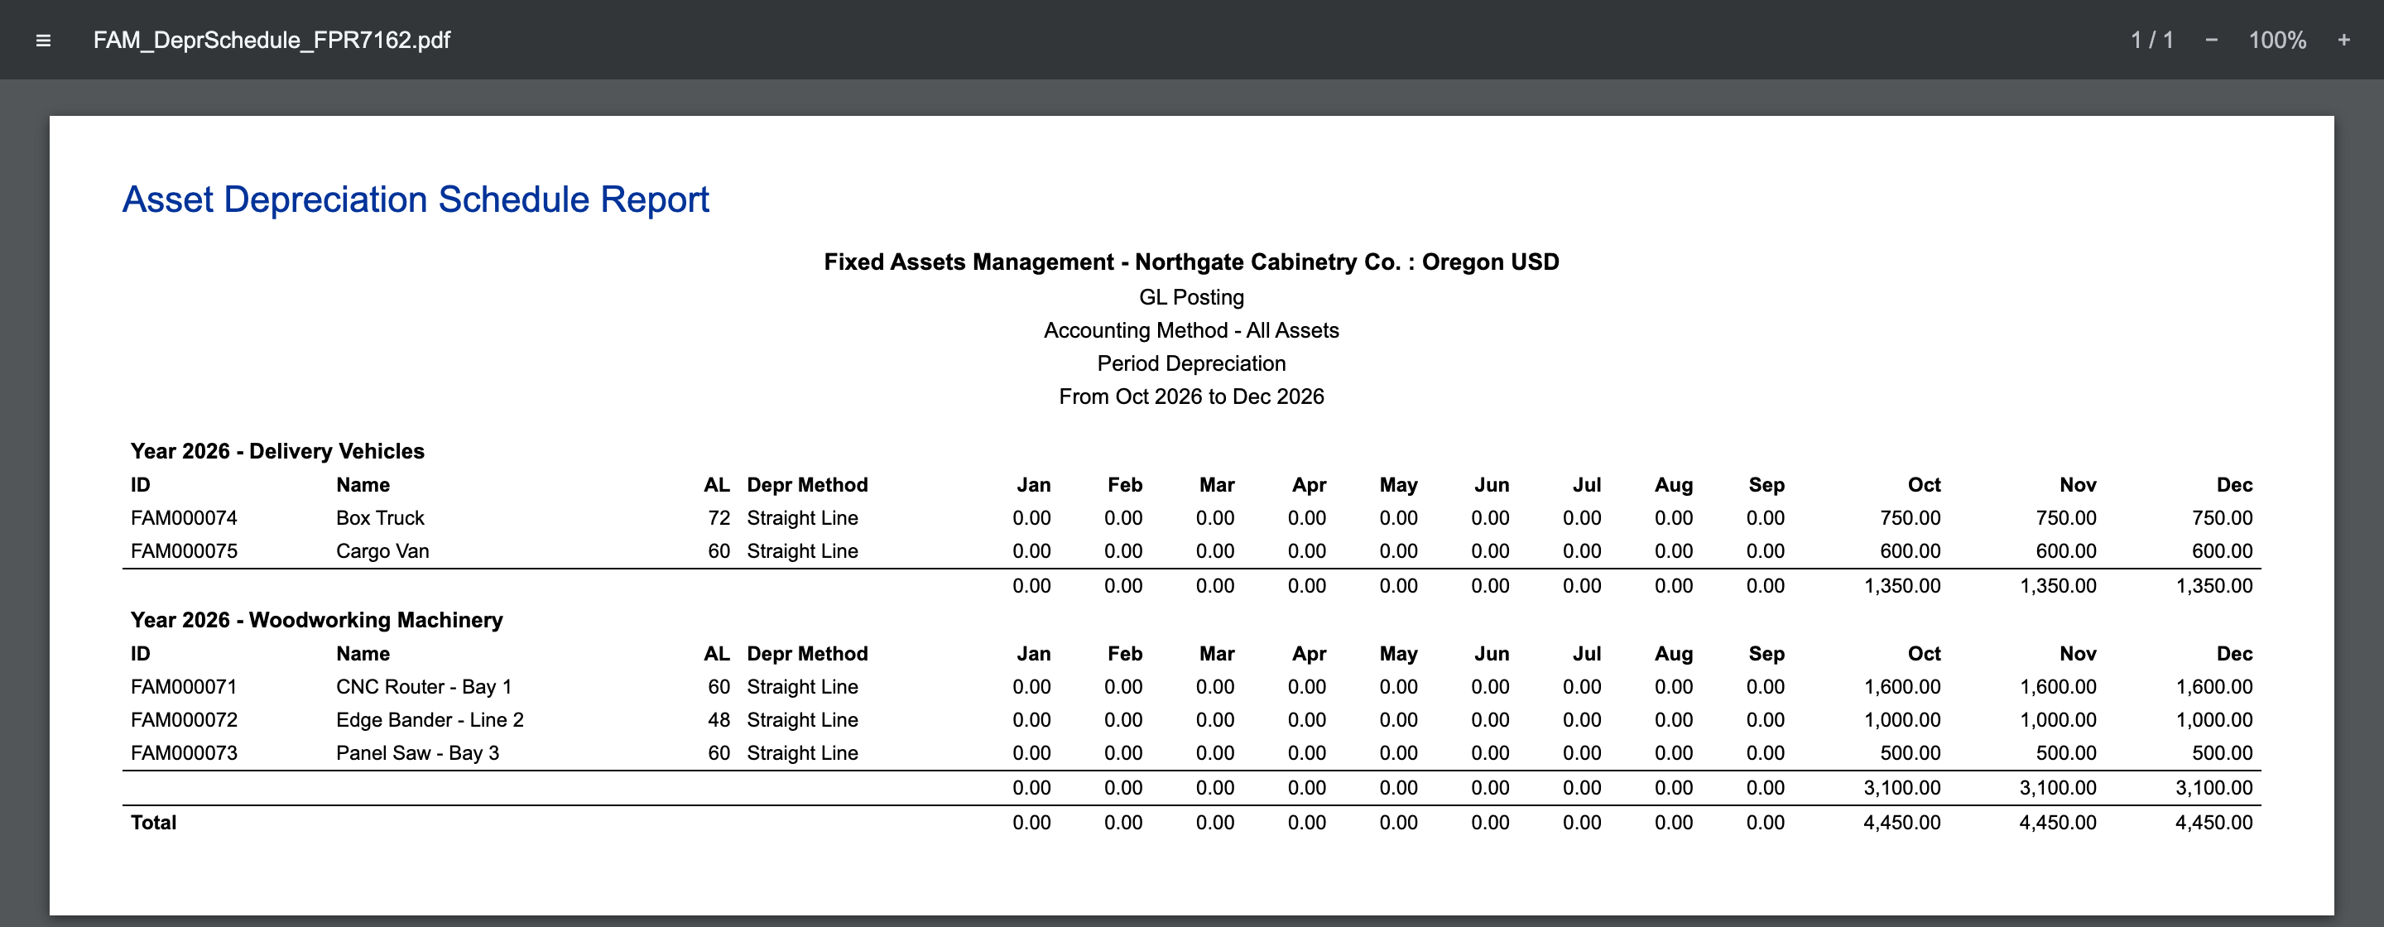Click the page number indicator 1 / 1

[2151, 40]
